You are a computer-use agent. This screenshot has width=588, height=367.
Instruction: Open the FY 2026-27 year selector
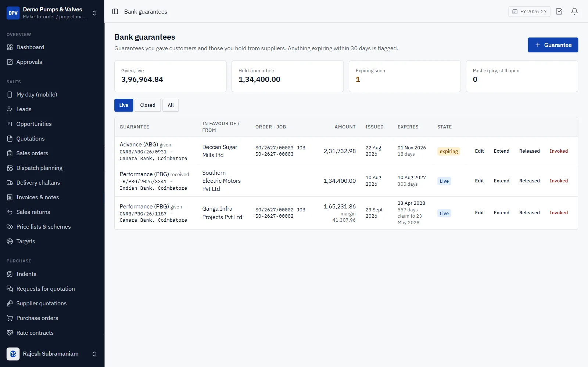pyautogui.click(x=529, y=11)
